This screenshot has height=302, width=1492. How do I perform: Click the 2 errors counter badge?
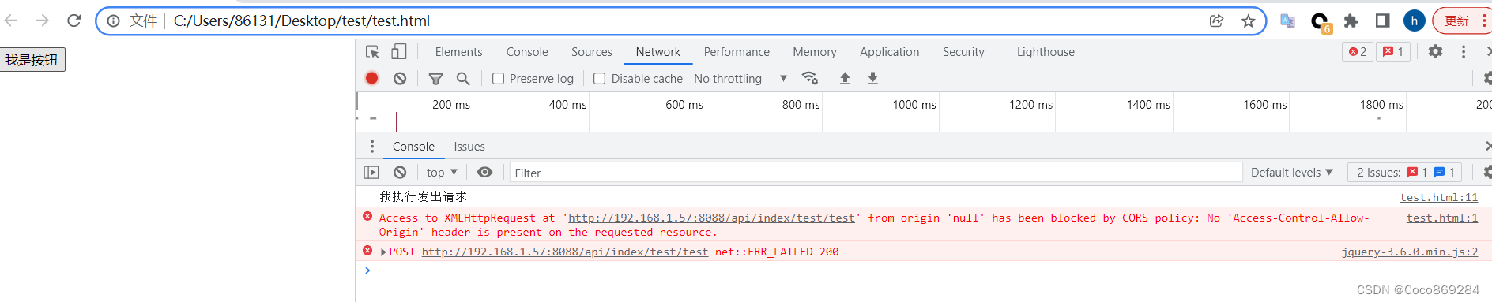[1358, 52]
